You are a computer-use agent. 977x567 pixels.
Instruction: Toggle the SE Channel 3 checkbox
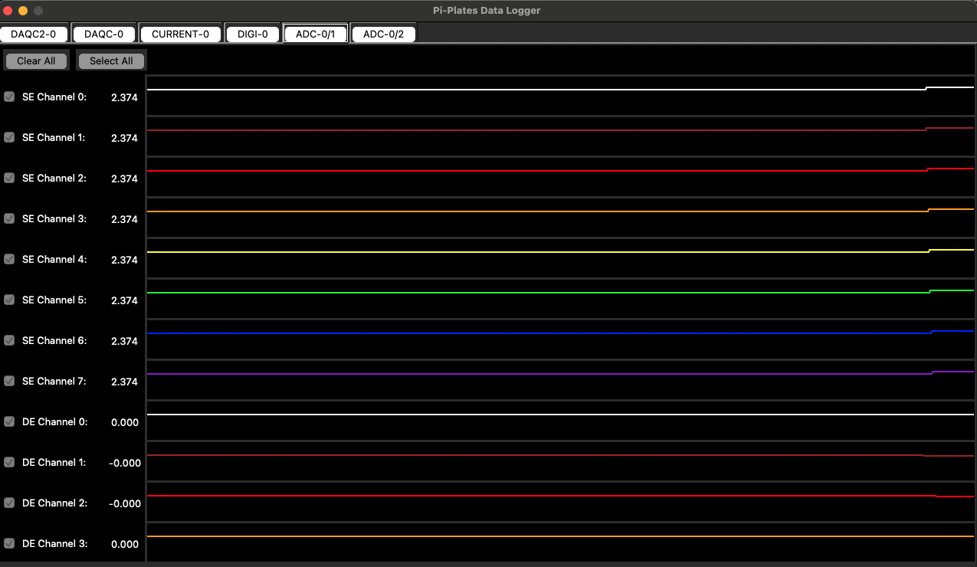pos(9,218)
